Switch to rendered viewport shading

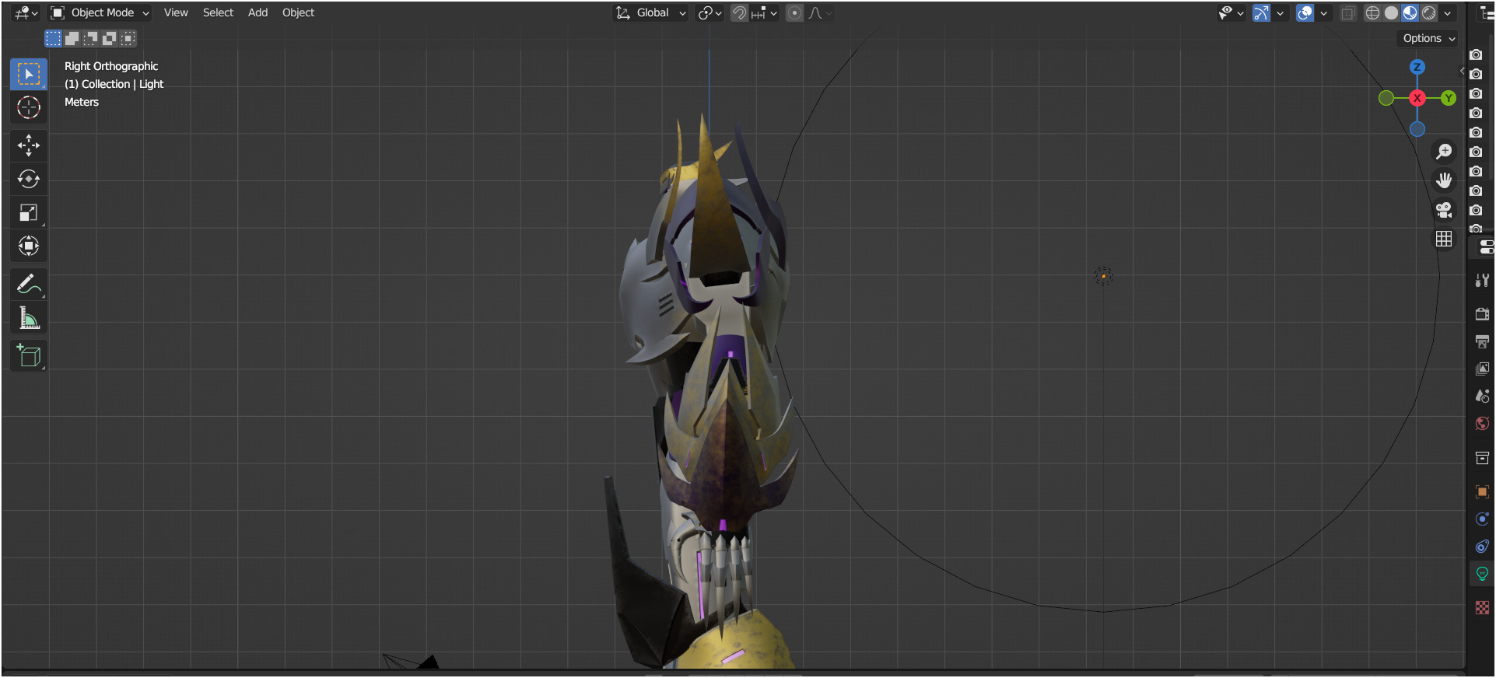click(1429, 12)
